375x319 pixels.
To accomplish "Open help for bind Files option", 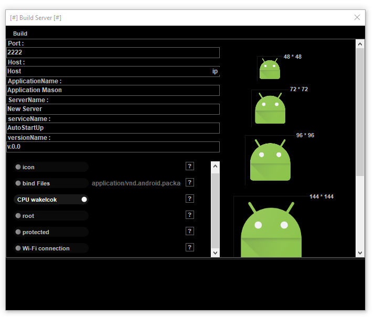I will (190, 182).
